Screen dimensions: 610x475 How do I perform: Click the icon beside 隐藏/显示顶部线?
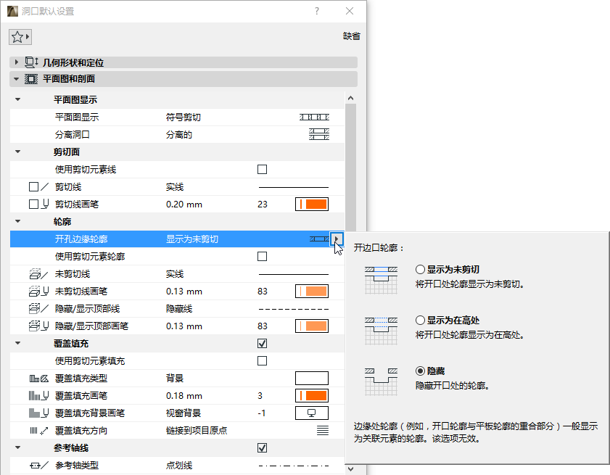[38, 308]
